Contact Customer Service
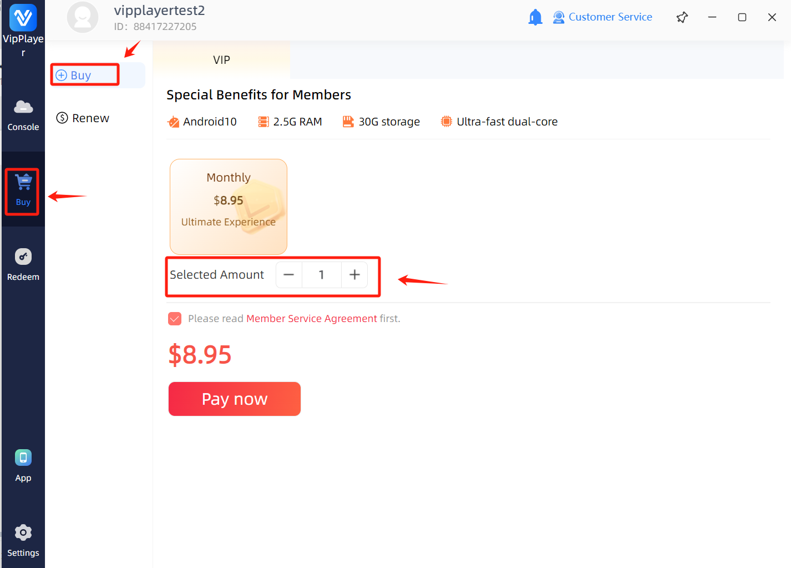This screenshot has width=791, height=568. tap(602, 17)
